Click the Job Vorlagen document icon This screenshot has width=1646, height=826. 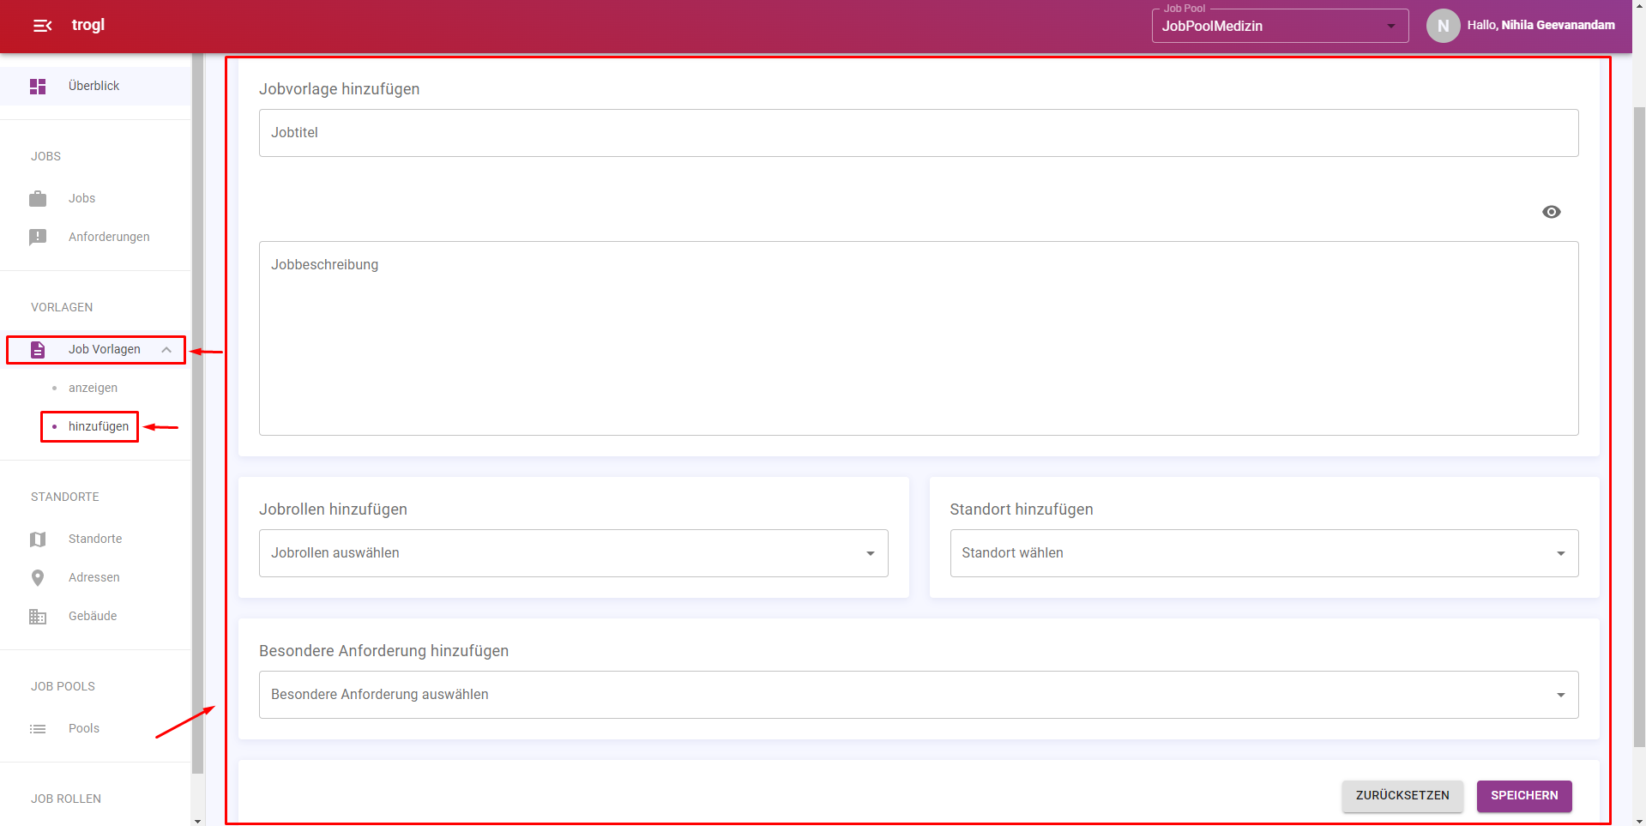coord(38,350)
